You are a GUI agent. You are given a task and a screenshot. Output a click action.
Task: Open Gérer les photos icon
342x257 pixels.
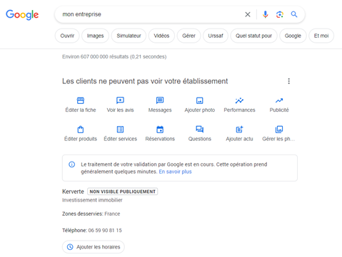pyautogui.click(x=279, y=130)
